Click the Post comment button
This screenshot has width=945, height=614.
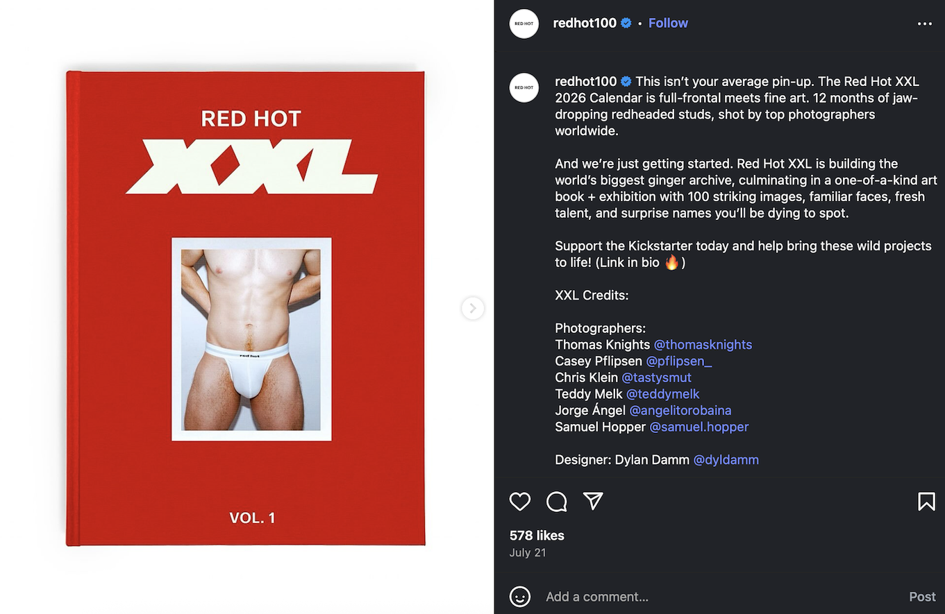923,597
